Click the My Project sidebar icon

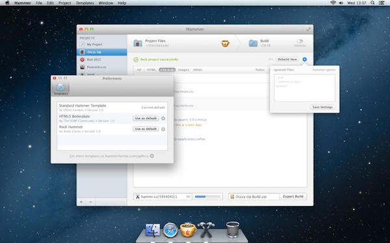(x=83, y=44)
